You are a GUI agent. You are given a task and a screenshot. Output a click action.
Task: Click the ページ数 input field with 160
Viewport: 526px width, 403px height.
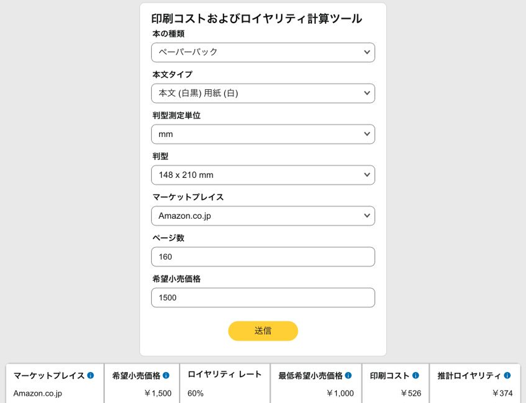263,257
